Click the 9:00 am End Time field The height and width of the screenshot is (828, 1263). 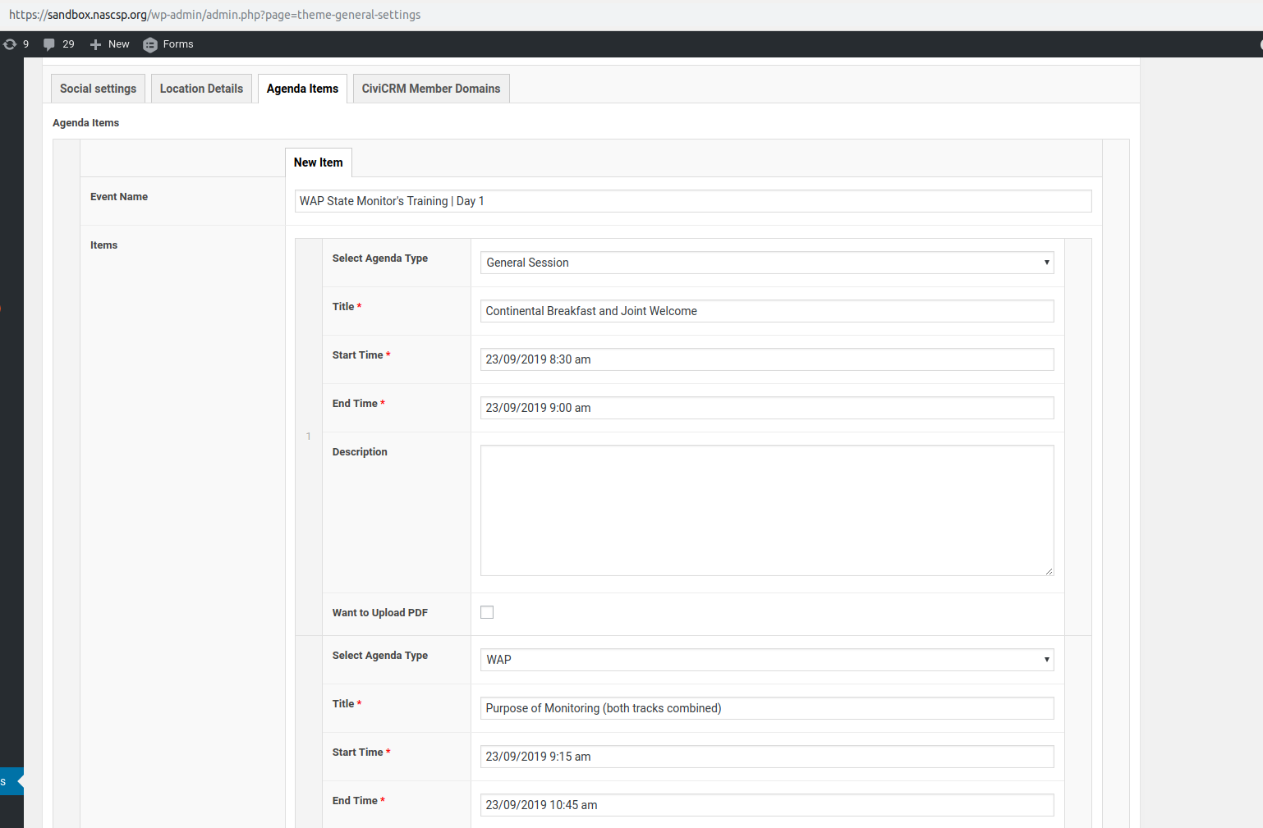766,408
